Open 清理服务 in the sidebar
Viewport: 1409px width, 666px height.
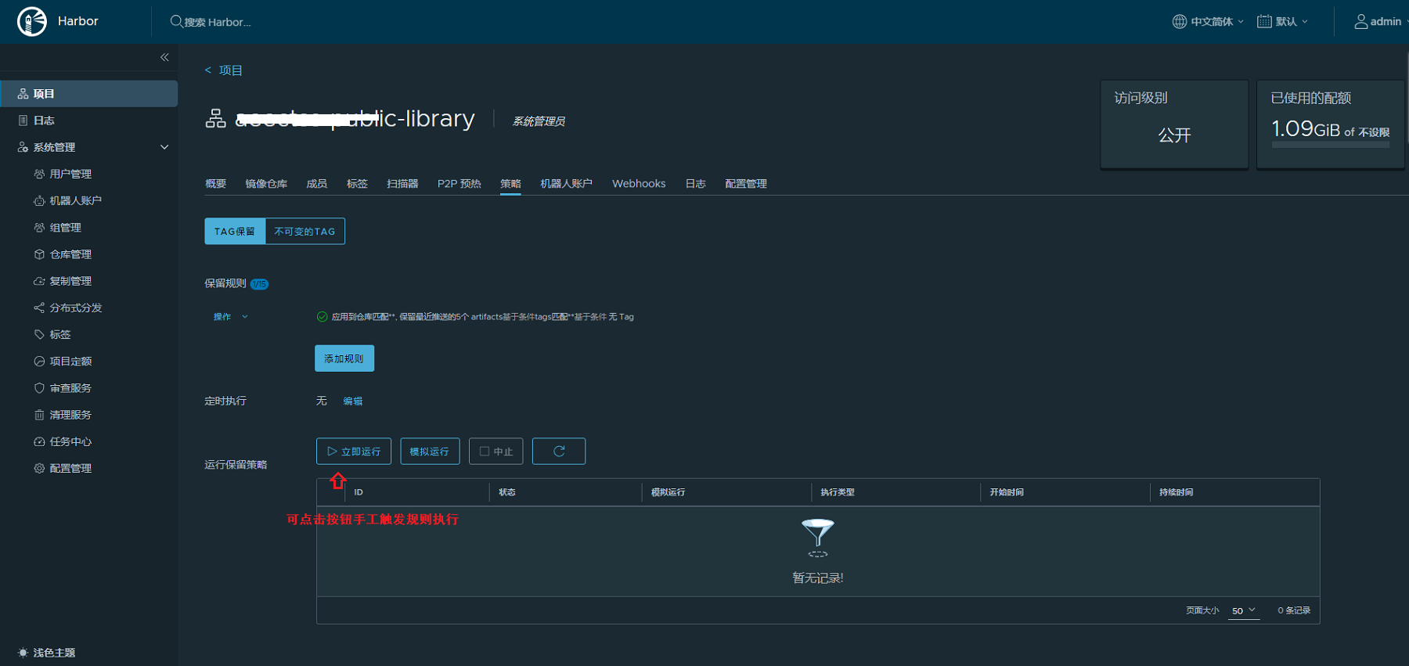click(63, 415)
